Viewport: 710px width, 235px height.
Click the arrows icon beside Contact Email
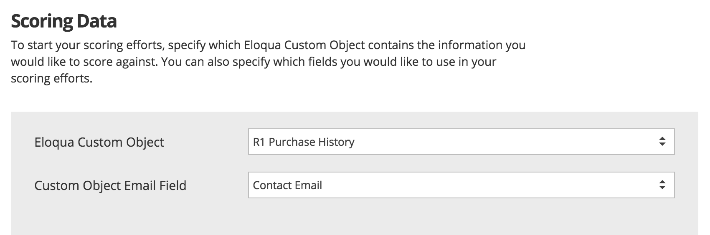(x=662, y=185)
